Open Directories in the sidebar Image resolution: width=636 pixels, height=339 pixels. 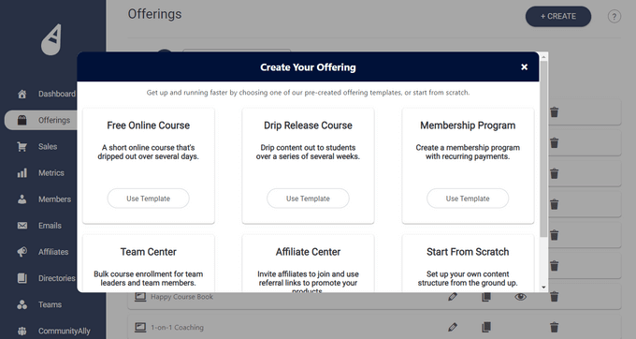(56, 278)
